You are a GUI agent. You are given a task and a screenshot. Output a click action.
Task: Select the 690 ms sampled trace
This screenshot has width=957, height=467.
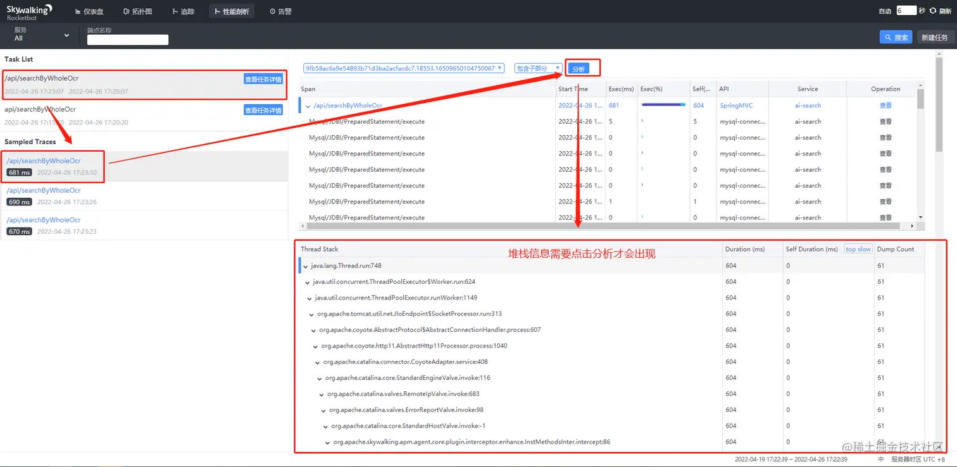144,196
